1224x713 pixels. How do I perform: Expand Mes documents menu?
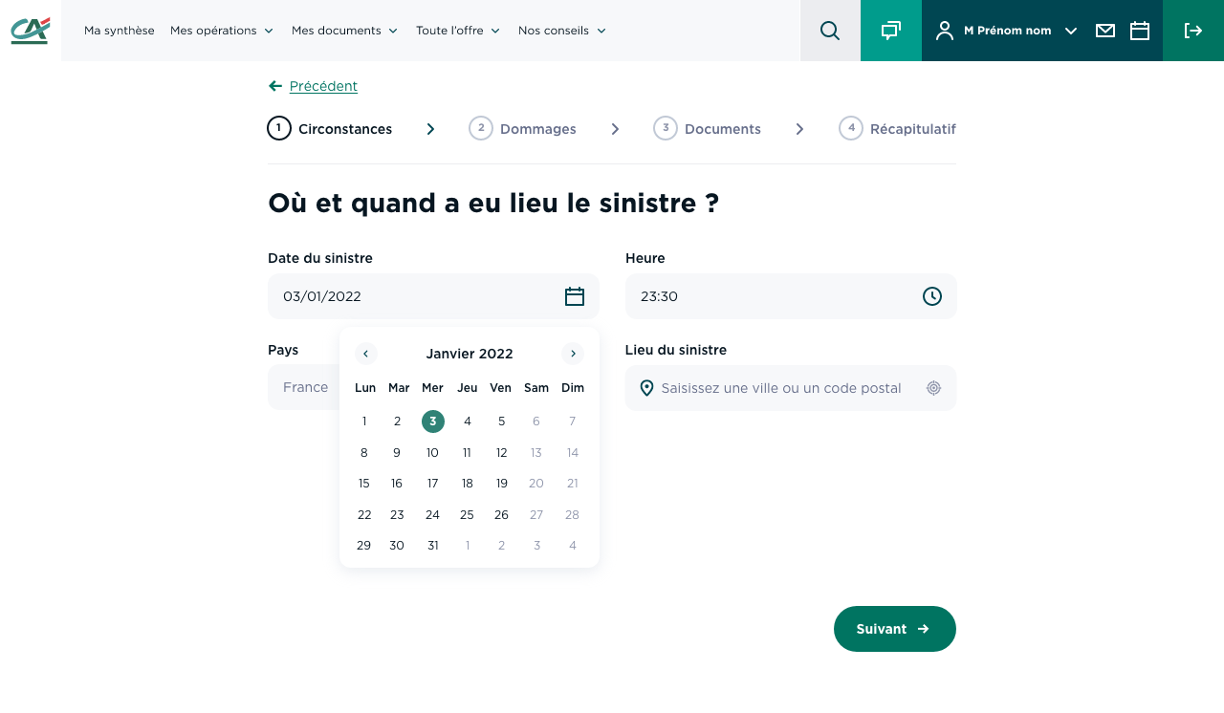coord(344,31)
